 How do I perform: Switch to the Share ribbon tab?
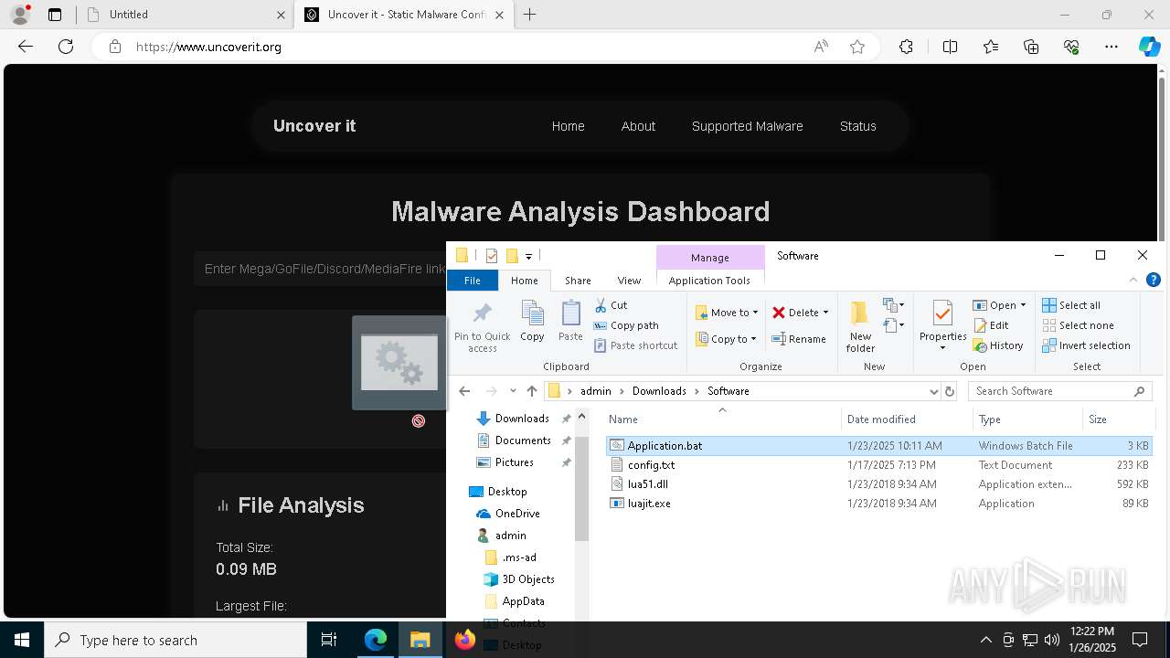tap(578, 281)
